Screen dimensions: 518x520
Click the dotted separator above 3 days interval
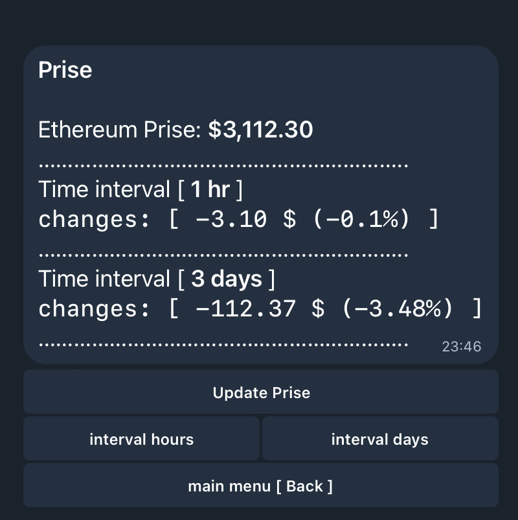click(223, 255)
